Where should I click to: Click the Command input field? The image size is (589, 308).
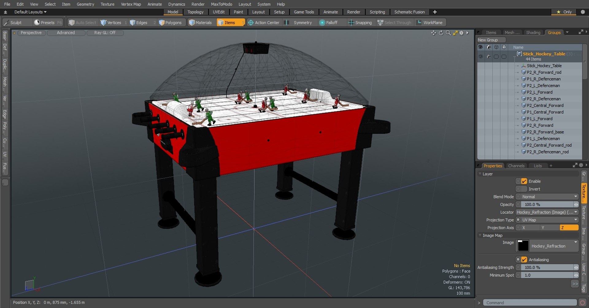[x=530, y=303]
